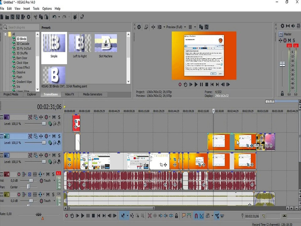Choose the Slot Machine preset thumbnail
301x226 pixels.
coord(106,43)
